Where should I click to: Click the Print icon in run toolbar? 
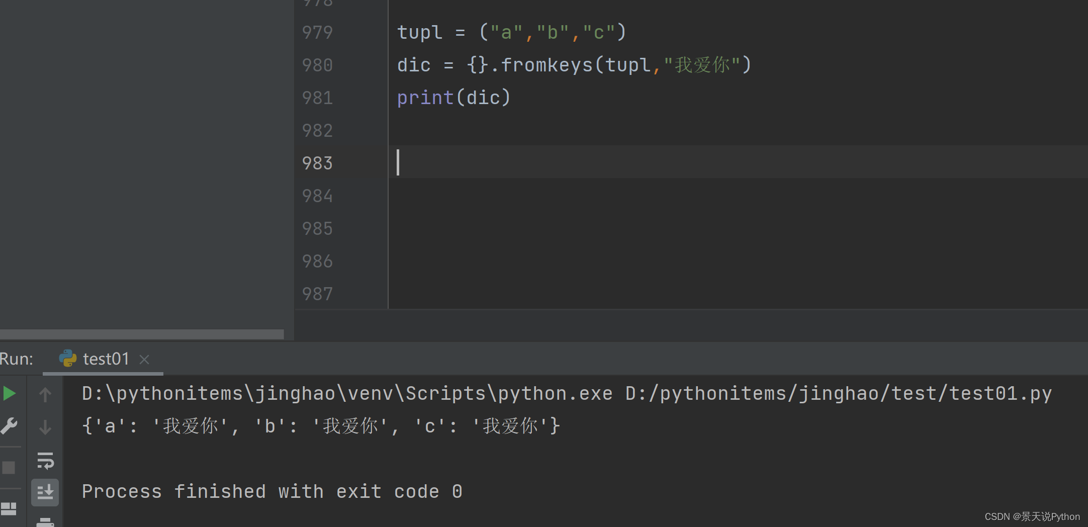(45, 522)
